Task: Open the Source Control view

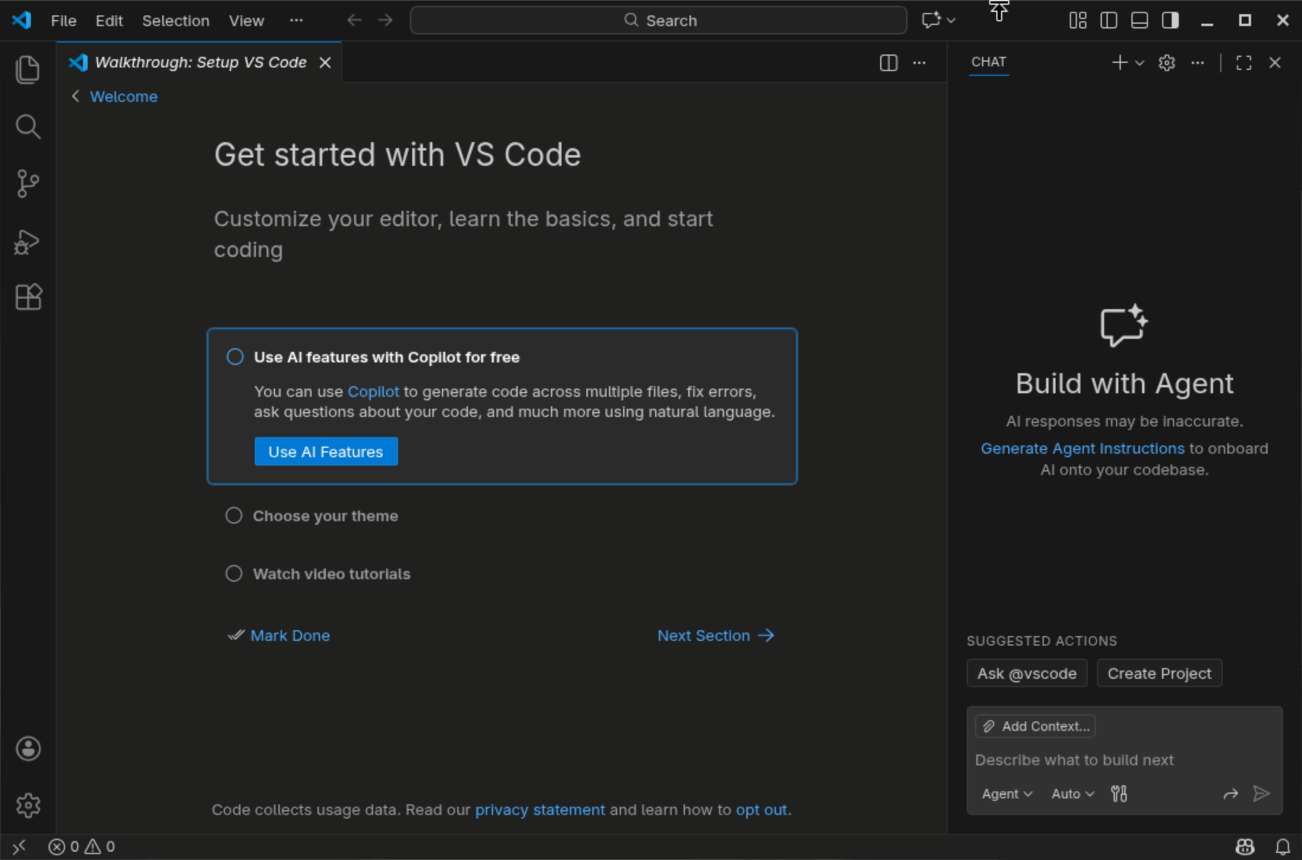Action: [x=28, y=184]
